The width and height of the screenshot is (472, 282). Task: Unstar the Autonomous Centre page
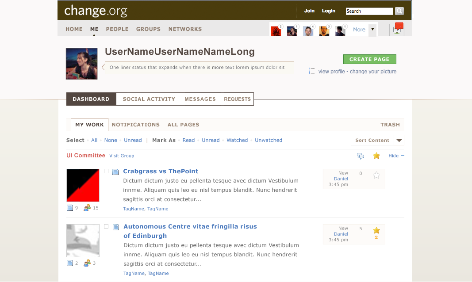(x=376, y=231)
